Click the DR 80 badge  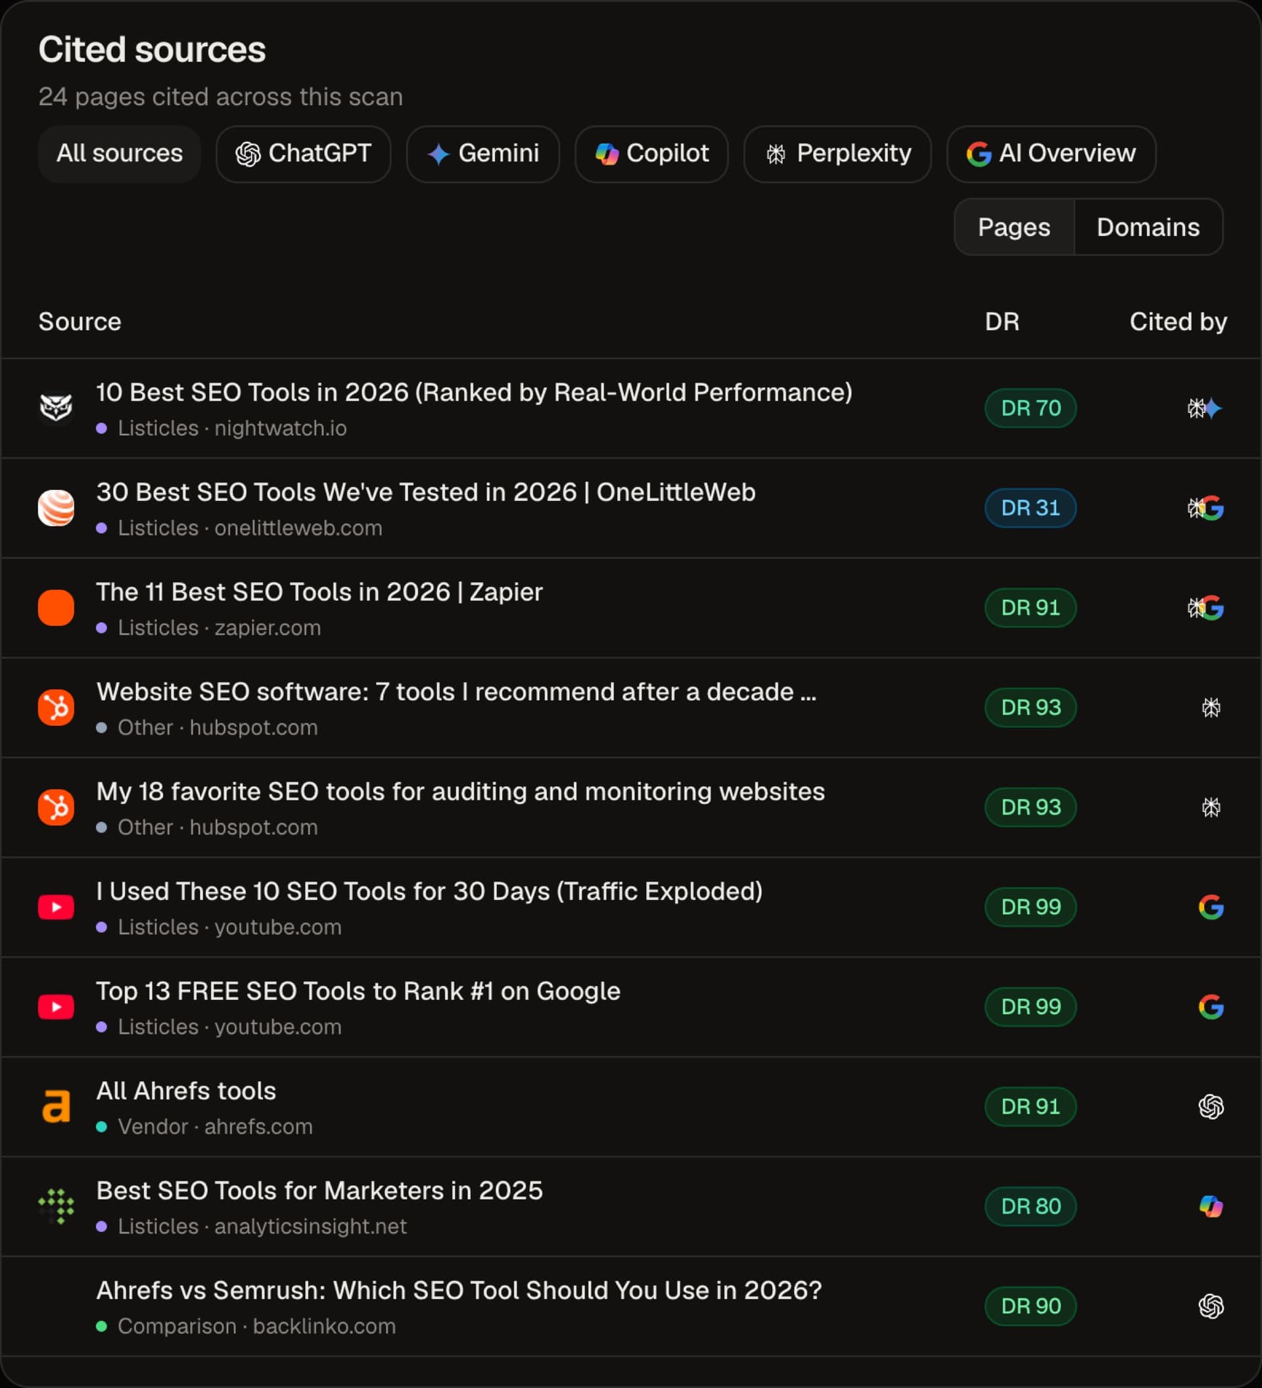(1030, 1207)
